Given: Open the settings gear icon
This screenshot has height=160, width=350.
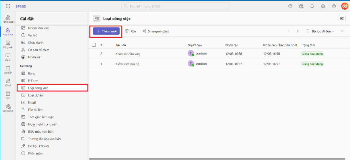Looking at the screenshot, I should click(x=323, y=6).
